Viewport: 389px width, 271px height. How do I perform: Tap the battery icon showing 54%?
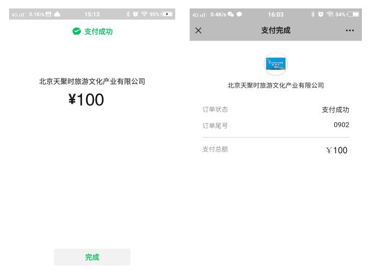tap(353, 14)
